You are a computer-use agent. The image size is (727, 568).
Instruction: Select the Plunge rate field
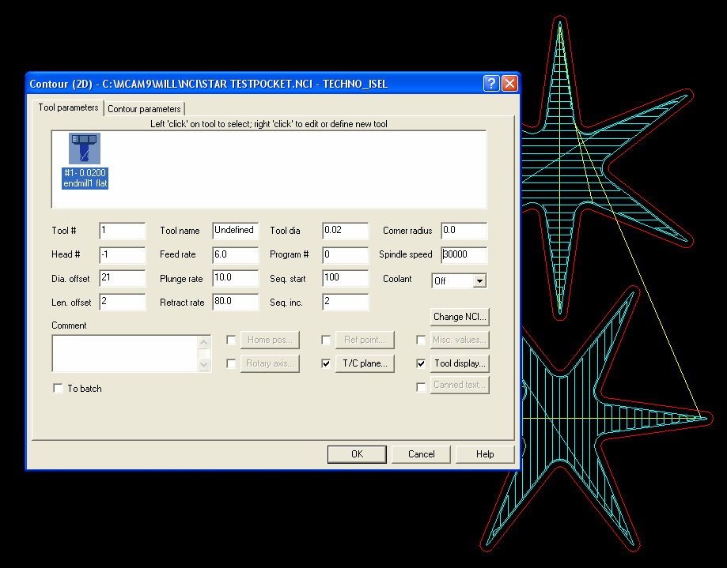235,279
